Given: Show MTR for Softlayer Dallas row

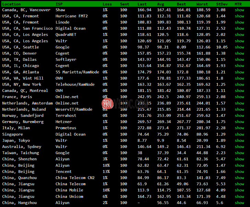Looking at the screenshot, I should (x=239, y=59).
